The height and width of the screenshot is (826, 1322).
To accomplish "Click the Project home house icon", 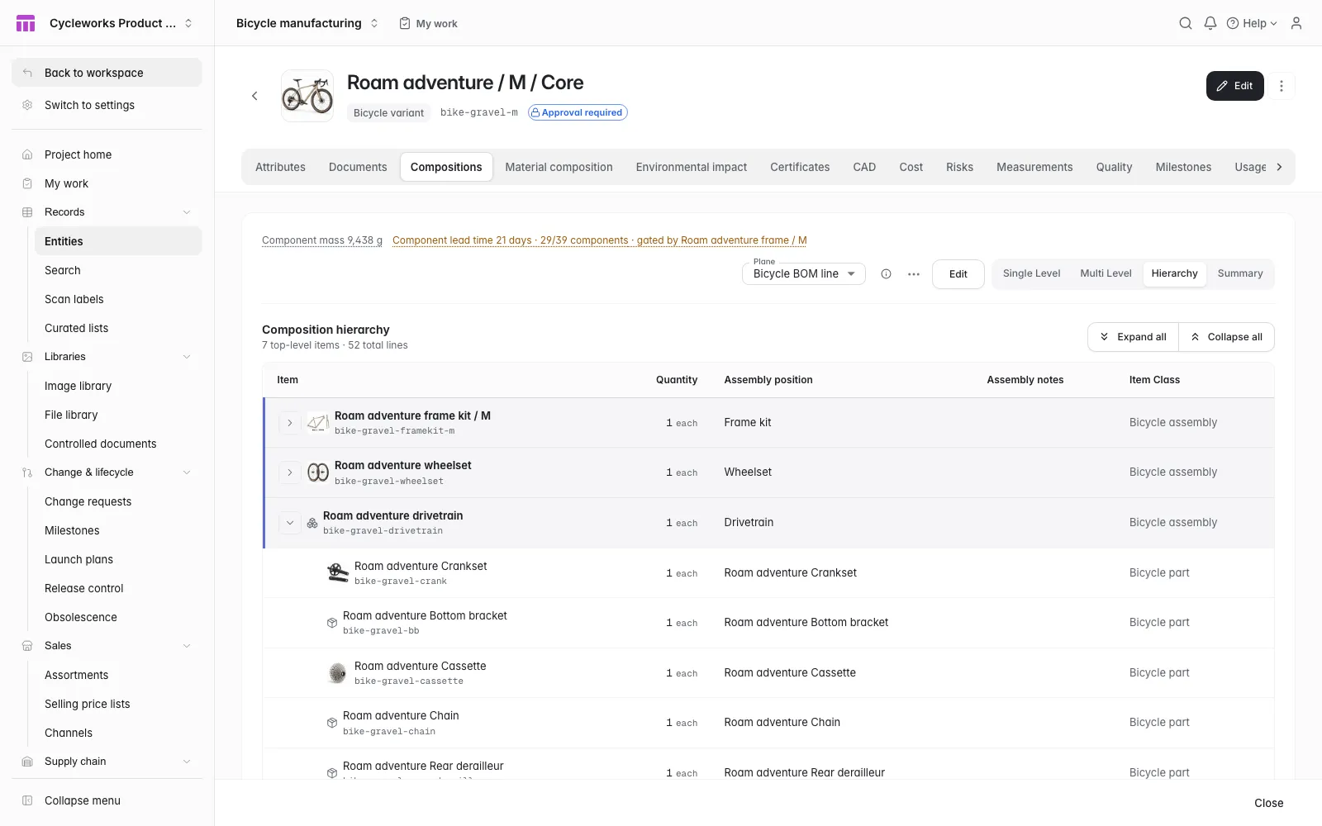I will click(x=27, y=154).
